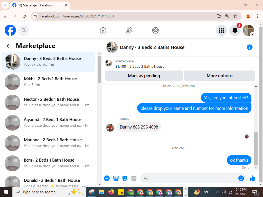Open Sticky Notes from taskbar
This screenshot has height=197, width=263.
121,192
